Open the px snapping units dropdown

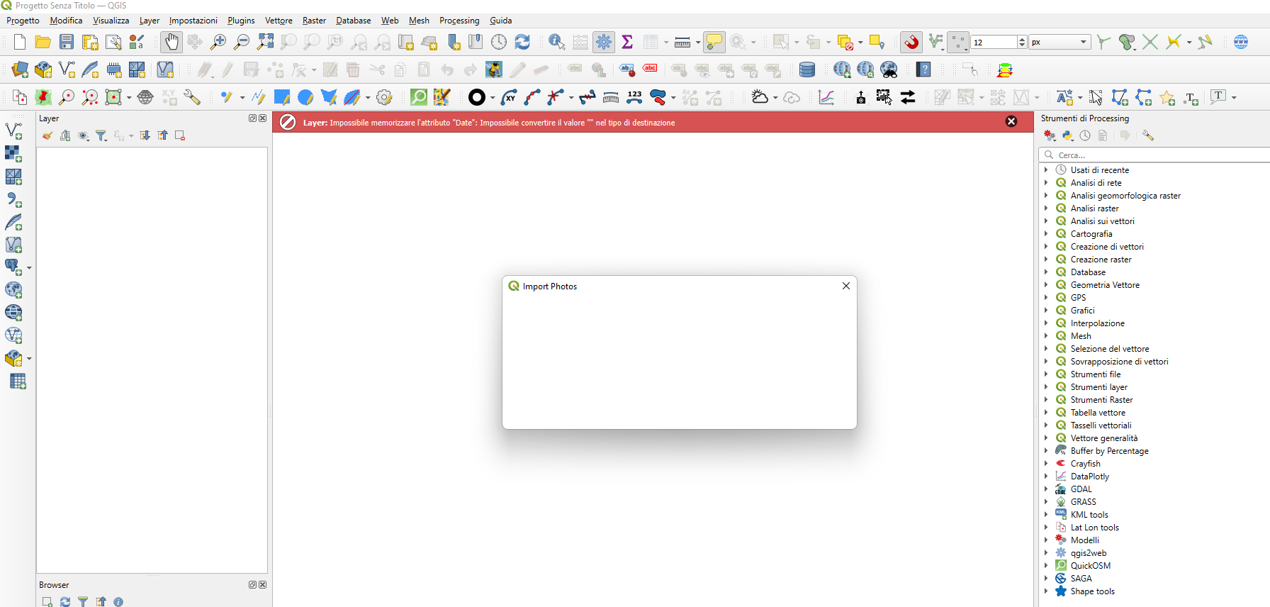[1060, 42]
